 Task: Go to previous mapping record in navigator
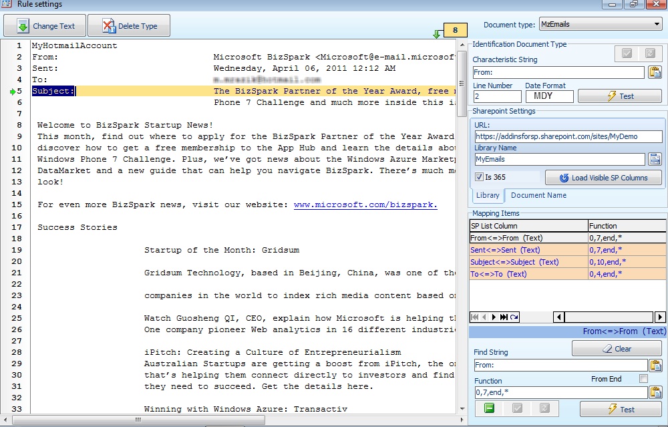point(484,317)
